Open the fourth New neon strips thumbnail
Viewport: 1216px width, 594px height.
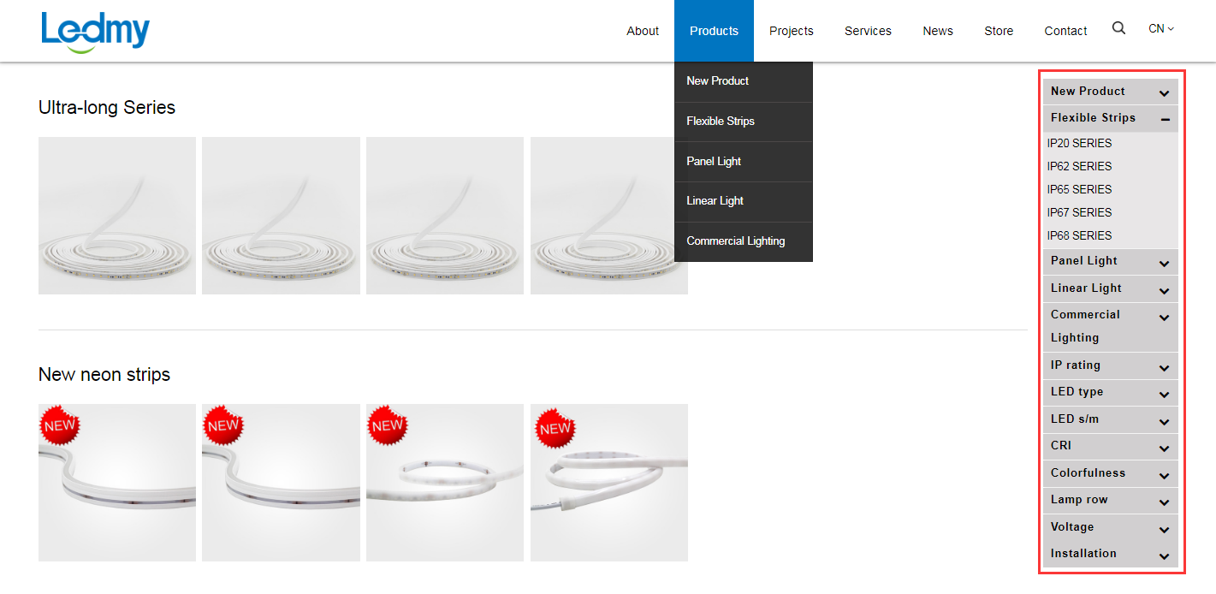pos(608,483)
